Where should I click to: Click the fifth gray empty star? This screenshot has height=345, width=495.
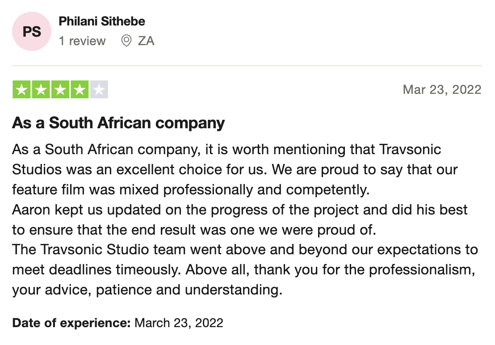pos(99,90)
